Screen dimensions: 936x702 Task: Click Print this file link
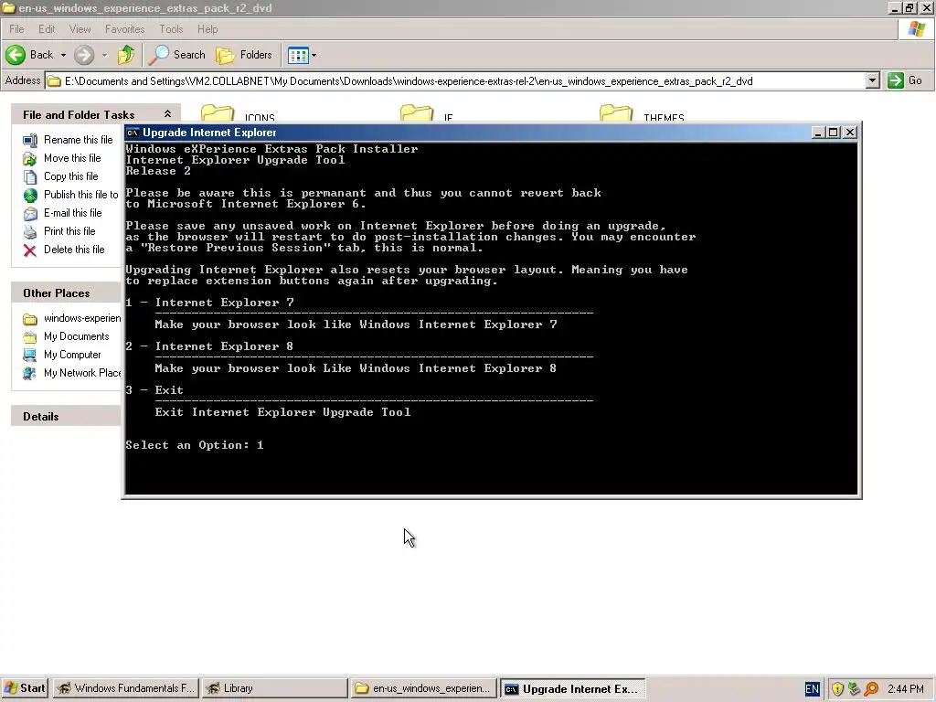pyautogui.click(x=69, y=231)
